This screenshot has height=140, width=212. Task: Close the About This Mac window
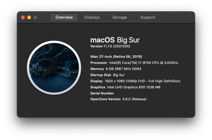point(23,17)
